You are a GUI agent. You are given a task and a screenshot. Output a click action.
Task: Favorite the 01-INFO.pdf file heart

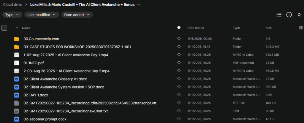[179, 63]
